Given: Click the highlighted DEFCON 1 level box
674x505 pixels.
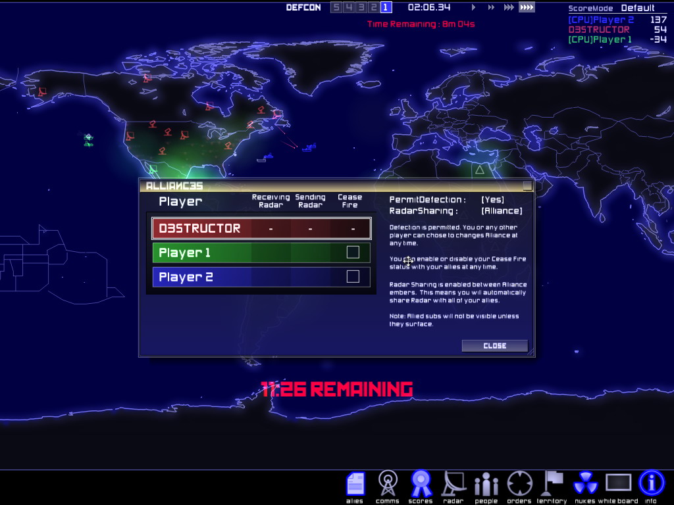Looking at the screenshot, I should 386,7.
